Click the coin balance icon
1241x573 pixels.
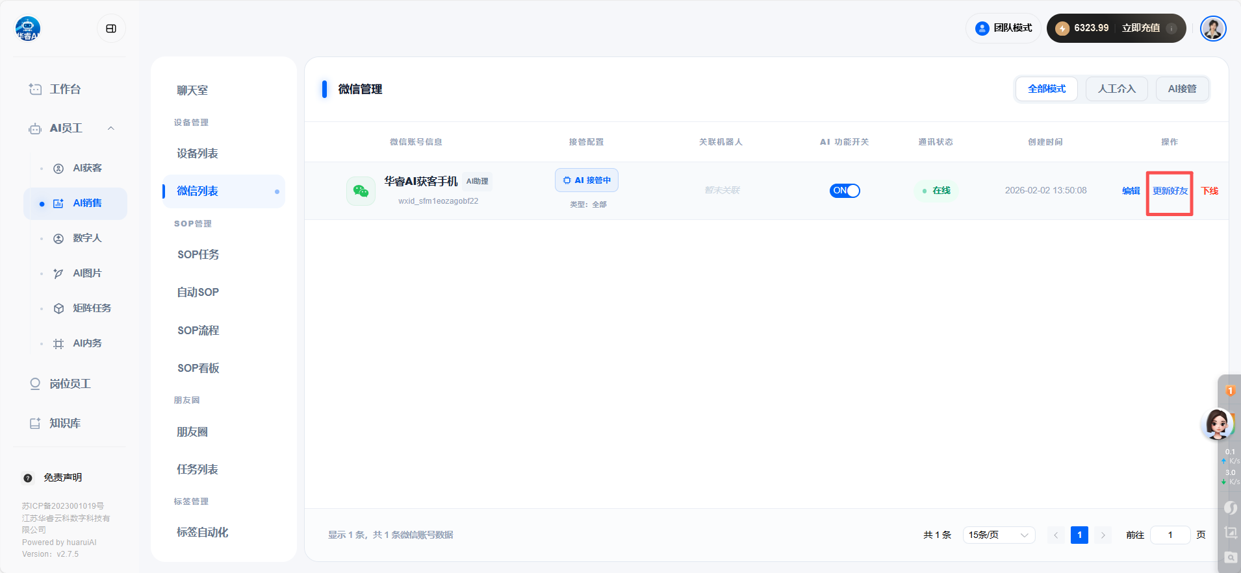pos(1062,29)
